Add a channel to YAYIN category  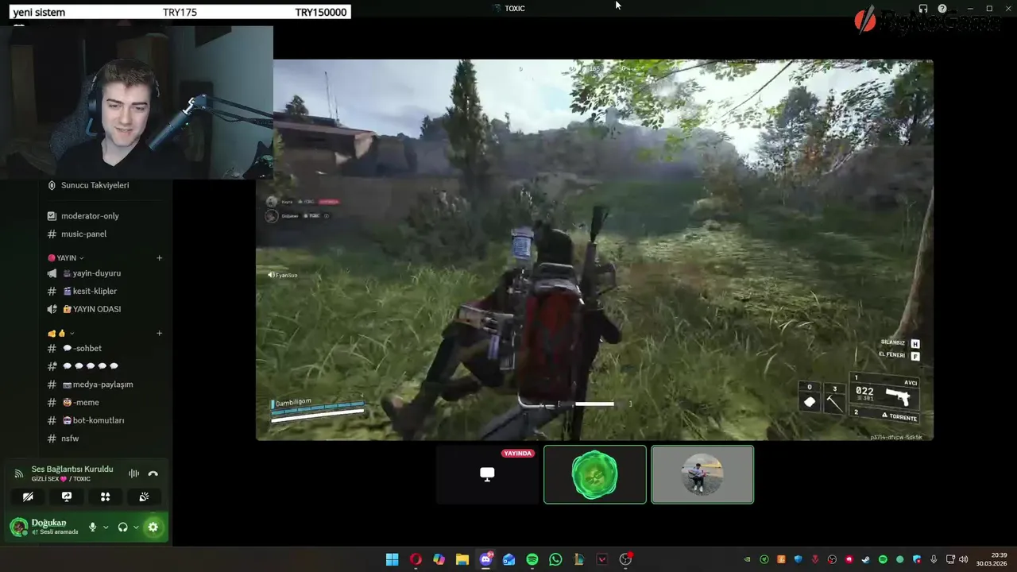159,258
